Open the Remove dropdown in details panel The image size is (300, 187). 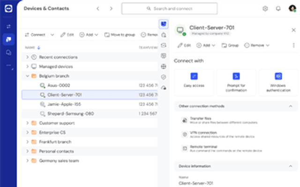(x=257, y=45)
